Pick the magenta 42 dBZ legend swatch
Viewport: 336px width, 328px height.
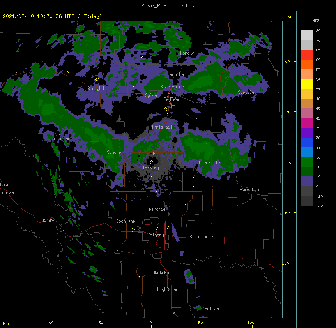[306, 123]
